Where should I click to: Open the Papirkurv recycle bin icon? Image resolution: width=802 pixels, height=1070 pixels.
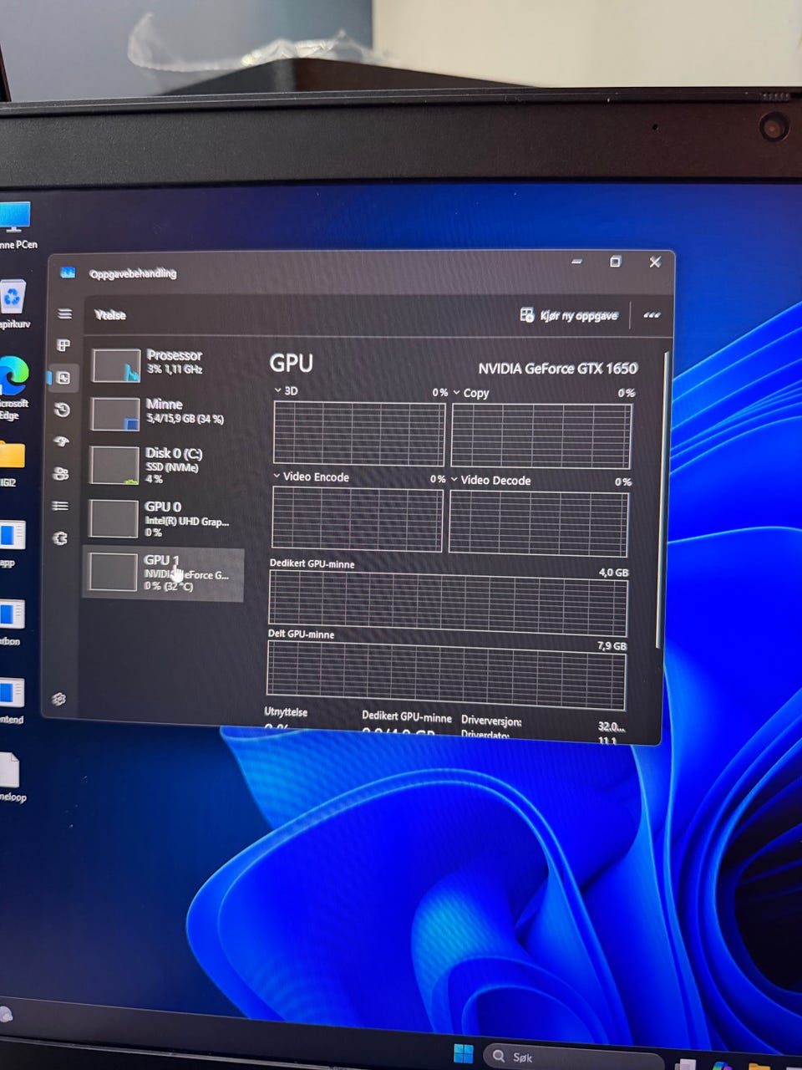click(x=13, y=305)
